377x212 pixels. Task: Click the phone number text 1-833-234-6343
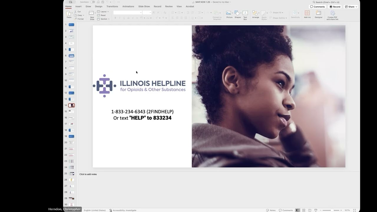(x=128, y=112)
